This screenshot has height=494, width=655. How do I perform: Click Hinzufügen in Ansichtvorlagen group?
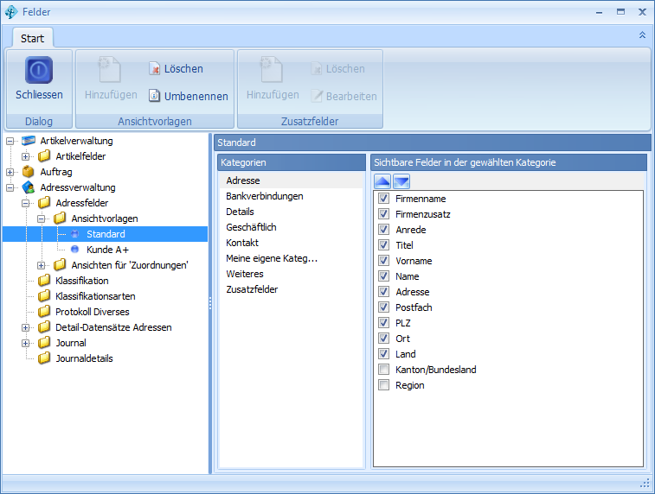pyautogui.click(x=111, y=78)
